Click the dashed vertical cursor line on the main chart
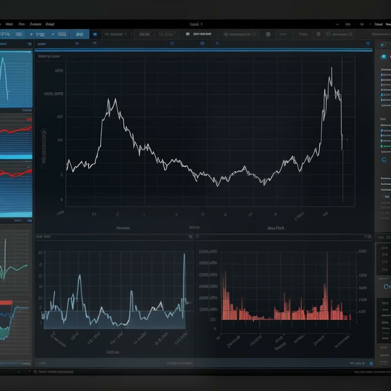Image resolution: width=391 pixels, height=391 pixels. [342, 147]
